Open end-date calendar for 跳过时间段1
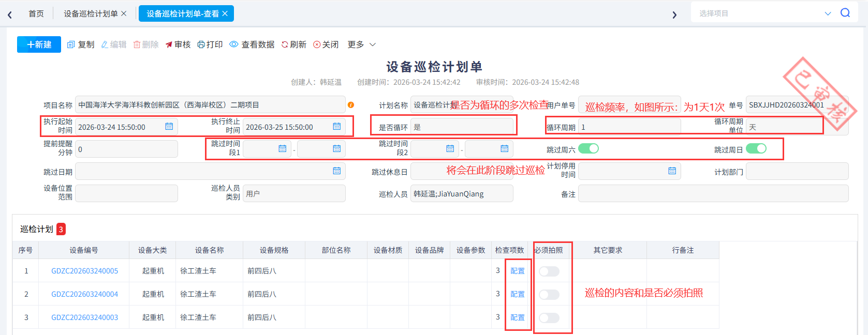This screenshot has height=335, width=868. [x=336, y=149]
